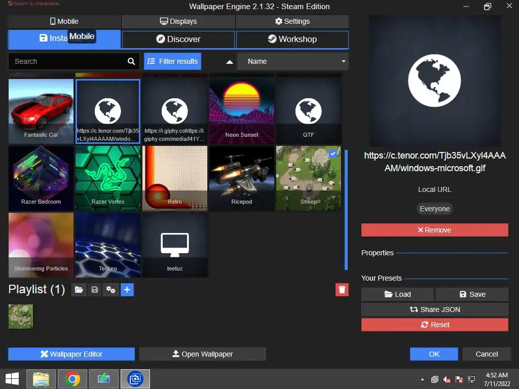
Task: Open the Wallpaper Editor
Action: click(71, 354)
